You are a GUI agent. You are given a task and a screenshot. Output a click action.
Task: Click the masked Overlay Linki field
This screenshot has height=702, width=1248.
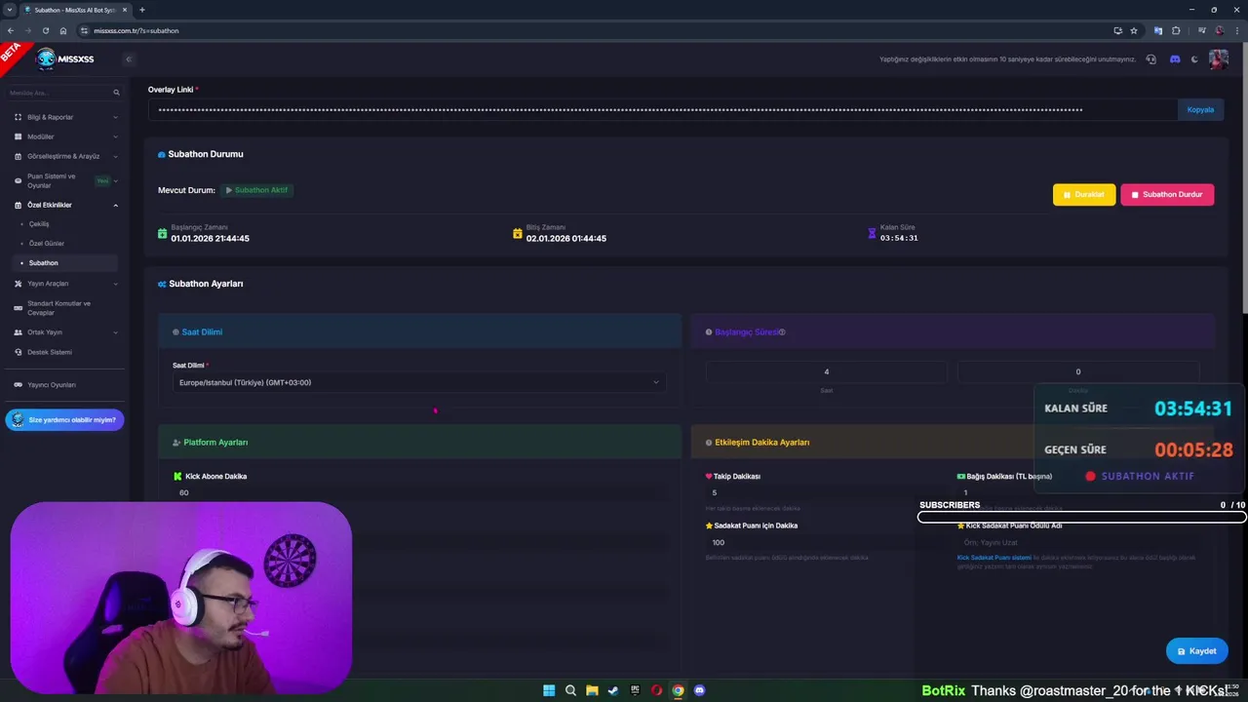coord(663,109)
